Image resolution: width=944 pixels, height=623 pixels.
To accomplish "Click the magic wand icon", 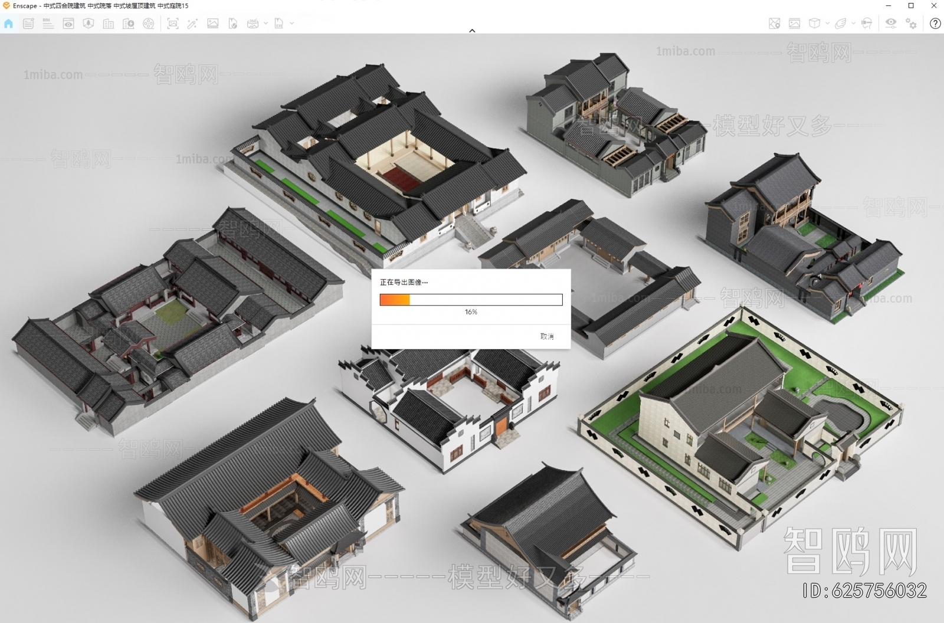I will click(x=192, y=24).
